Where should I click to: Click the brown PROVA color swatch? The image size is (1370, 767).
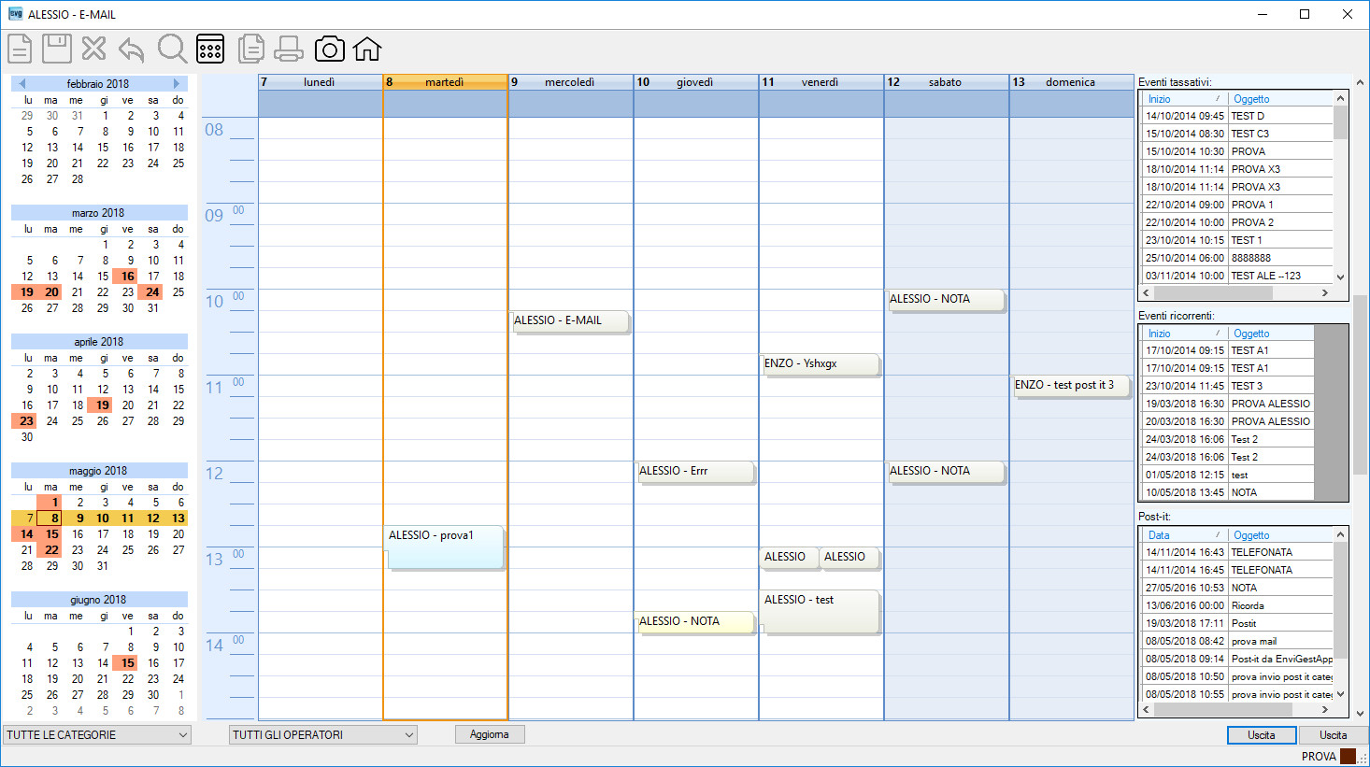click(x=1348, y=757)
